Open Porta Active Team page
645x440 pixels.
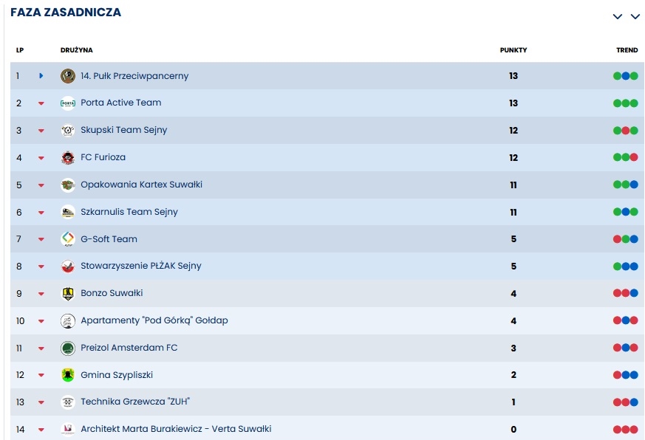coord(121,103)
